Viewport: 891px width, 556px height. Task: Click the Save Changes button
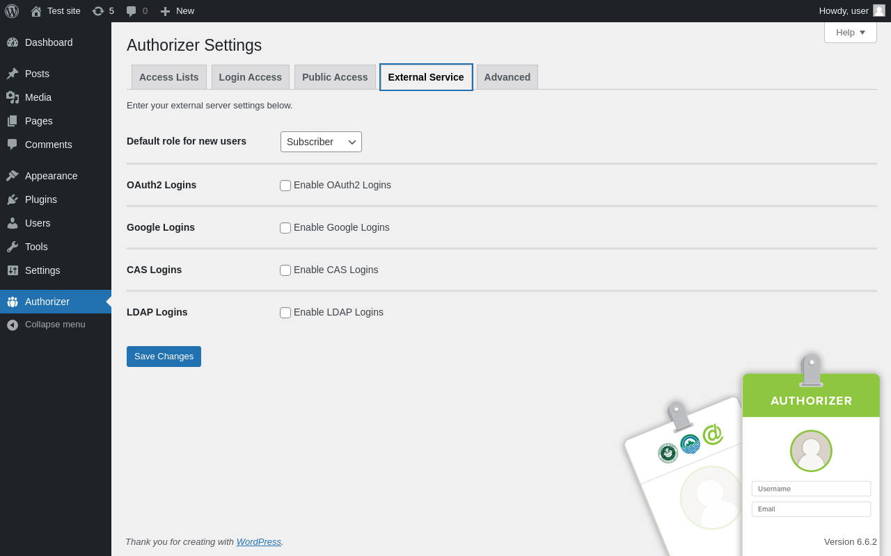tap(164, 357)
